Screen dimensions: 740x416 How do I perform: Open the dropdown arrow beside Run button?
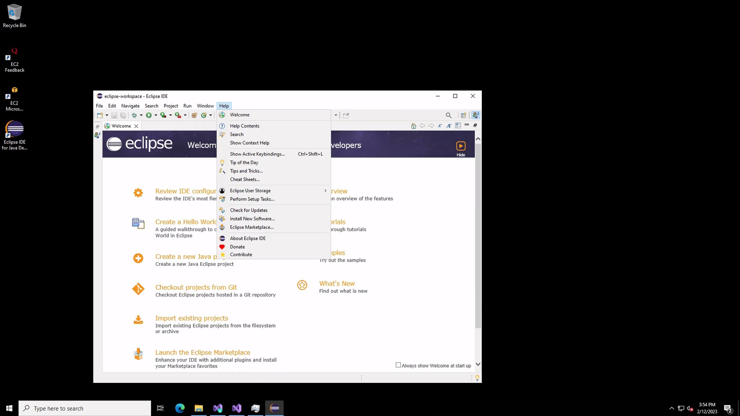click(x=156, y=115)
